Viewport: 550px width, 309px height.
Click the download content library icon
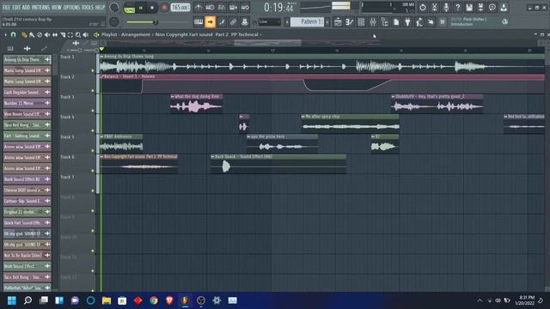(504, 8)
